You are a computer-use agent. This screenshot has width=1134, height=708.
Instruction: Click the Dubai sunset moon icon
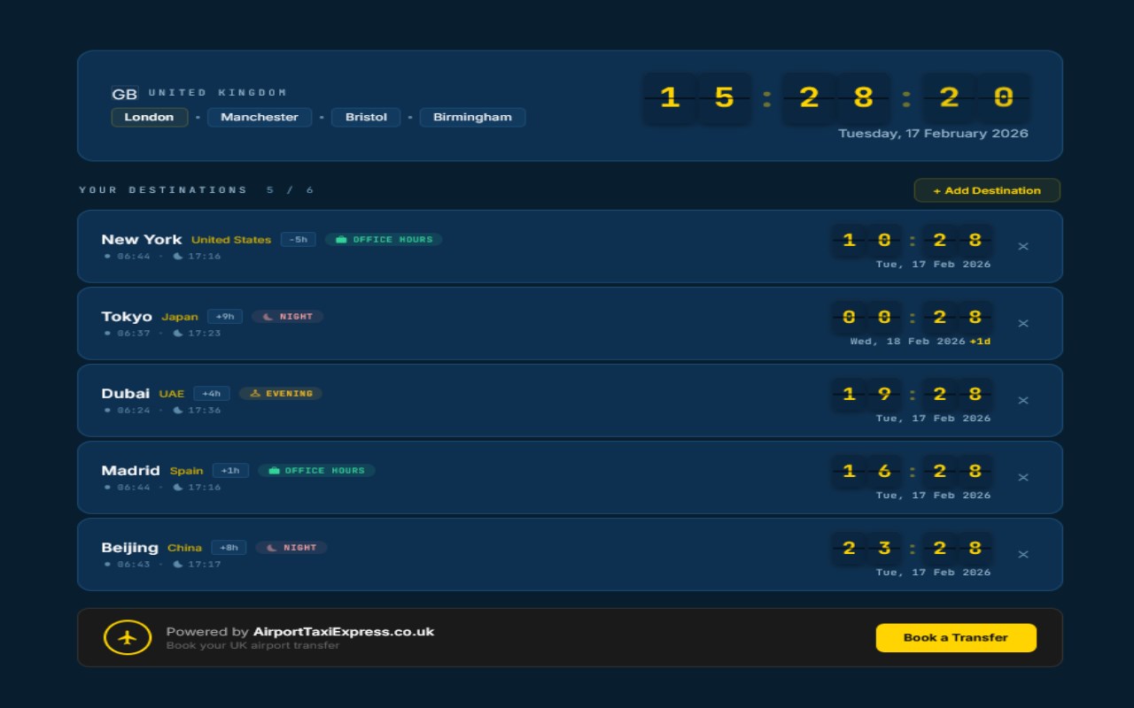tap(178, 410)
